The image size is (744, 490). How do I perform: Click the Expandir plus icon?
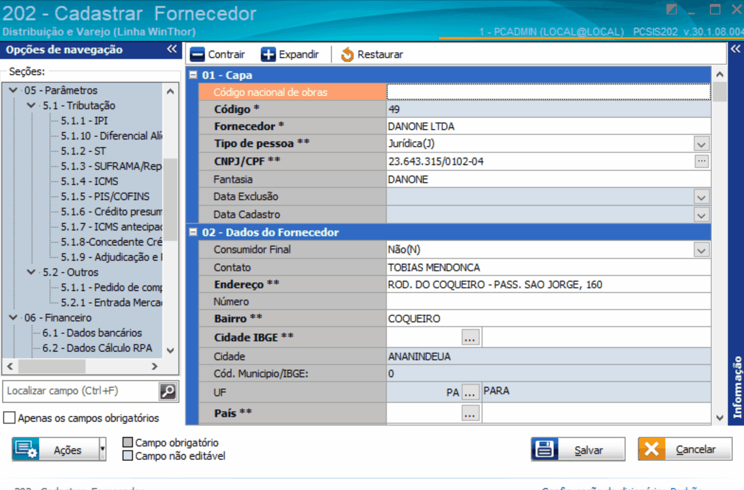click(268, 54)
